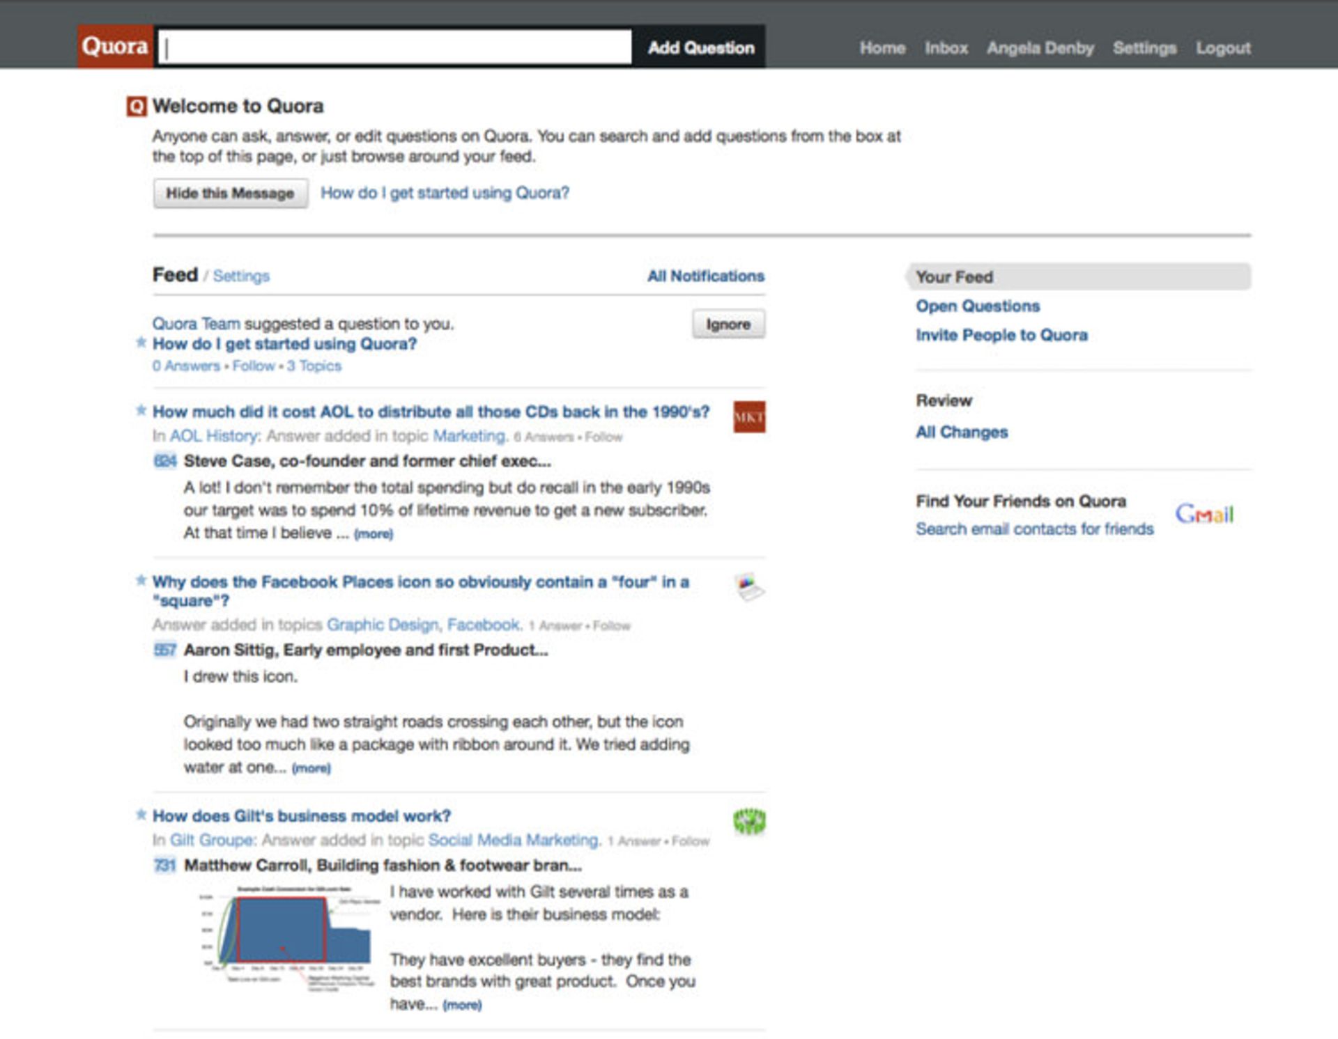Open the Inbox from the top menu

click(x=946, y=47)
